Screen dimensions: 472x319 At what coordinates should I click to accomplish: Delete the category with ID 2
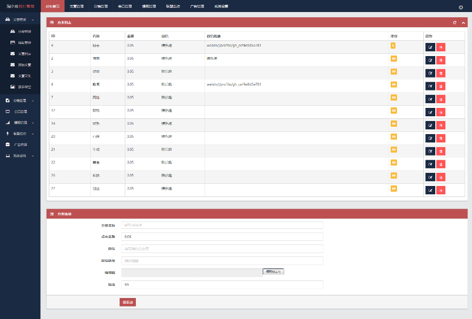(x=441, y=60)
